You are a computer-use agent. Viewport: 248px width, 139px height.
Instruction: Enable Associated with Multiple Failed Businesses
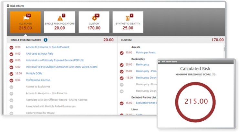[11, 107]
